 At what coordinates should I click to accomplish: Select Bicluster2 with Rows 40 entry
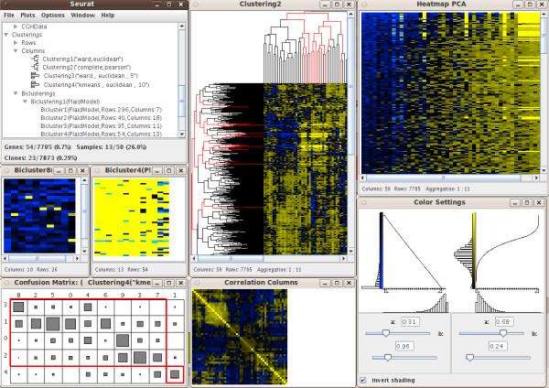click(102, 118)
